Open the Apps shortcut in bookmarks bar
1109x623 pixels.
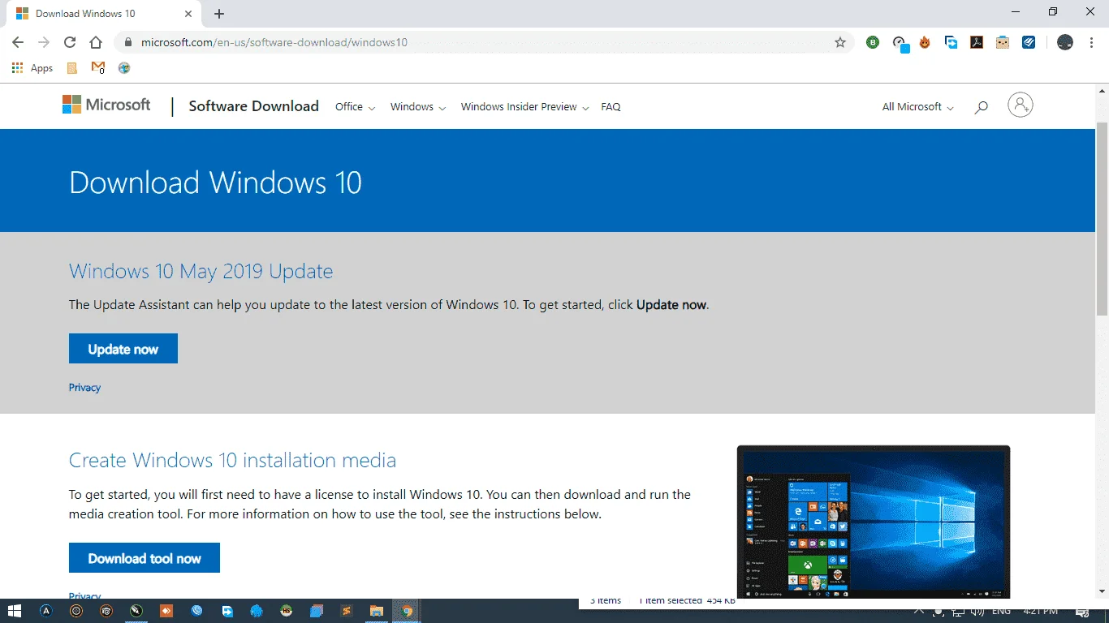[x=32, y=68]
